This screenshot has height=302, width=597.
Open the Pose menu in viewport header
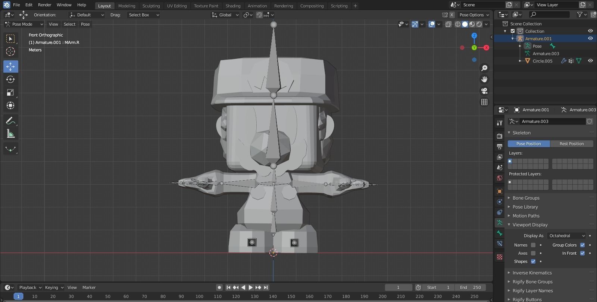pos(85,24)
